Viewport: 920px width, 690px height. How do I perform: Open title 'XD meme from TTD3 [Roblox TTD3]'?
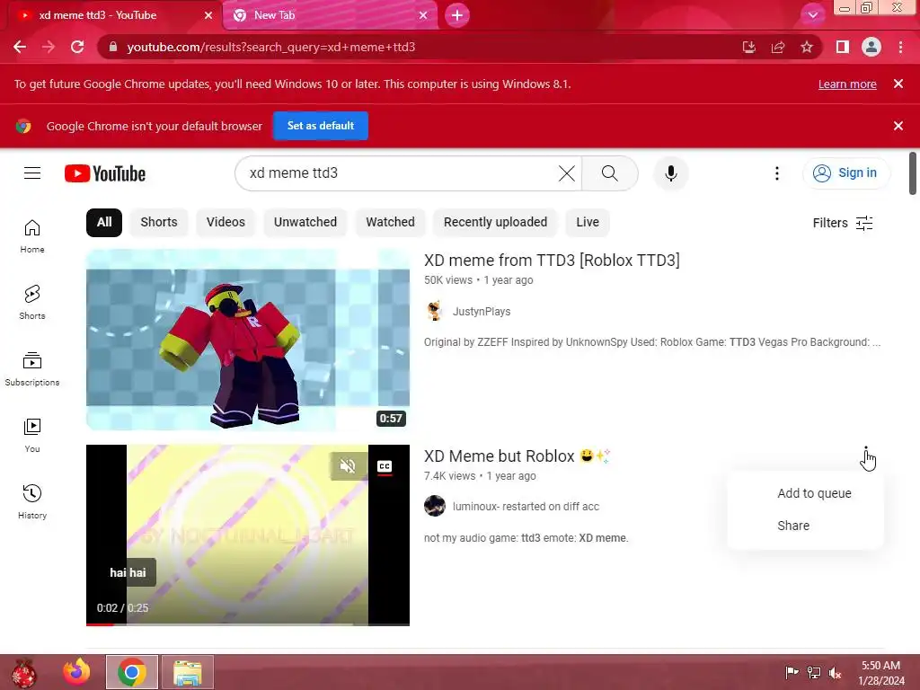pyautogui.click(x=552, y=261)
